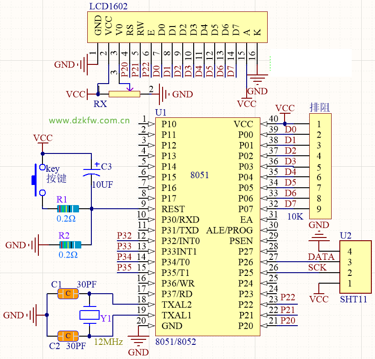Screen dimensions: 375x359
Task: Click the 排阻 resistor network label
Action: click(x=320, y=108)
